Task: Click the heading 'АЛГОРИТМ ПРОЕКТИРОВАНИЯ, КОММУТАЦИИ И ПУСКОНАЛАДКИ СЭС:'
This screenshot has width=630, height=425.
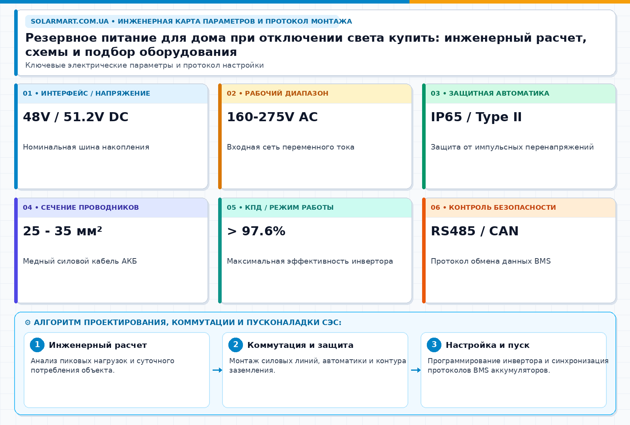Action: pyautogui.click(x=187, y=323)
